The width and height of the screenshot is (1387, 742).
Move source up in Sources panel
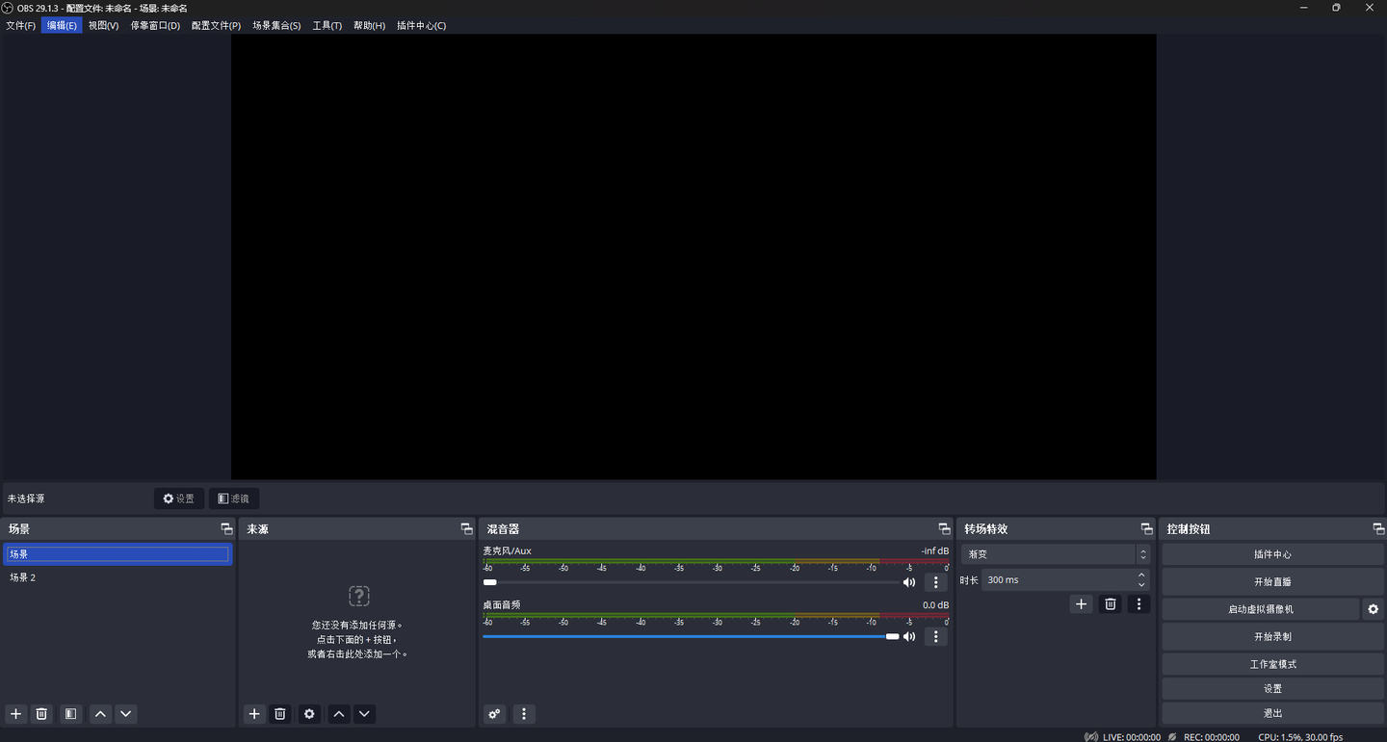[338, 713]
